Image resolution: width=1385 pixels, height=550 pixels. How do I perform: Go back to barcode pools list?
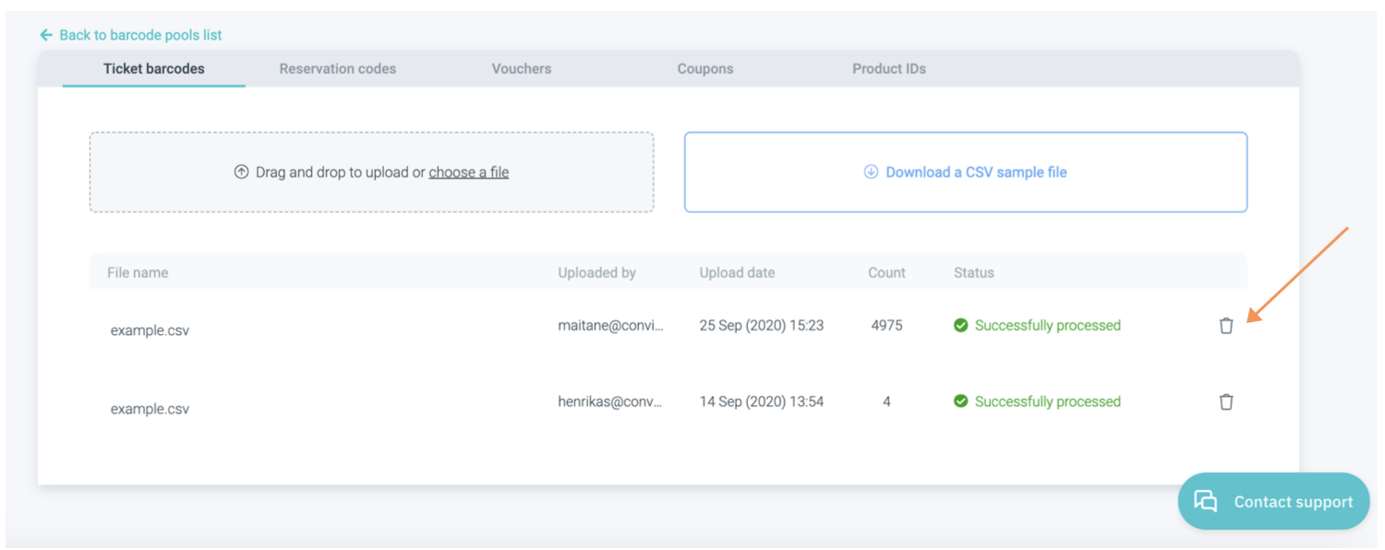tap(140, 35)
